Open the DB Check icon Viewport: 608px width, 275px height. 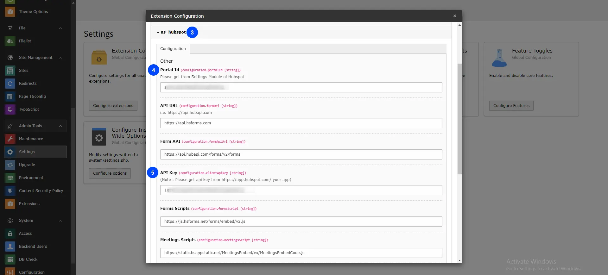10,259
